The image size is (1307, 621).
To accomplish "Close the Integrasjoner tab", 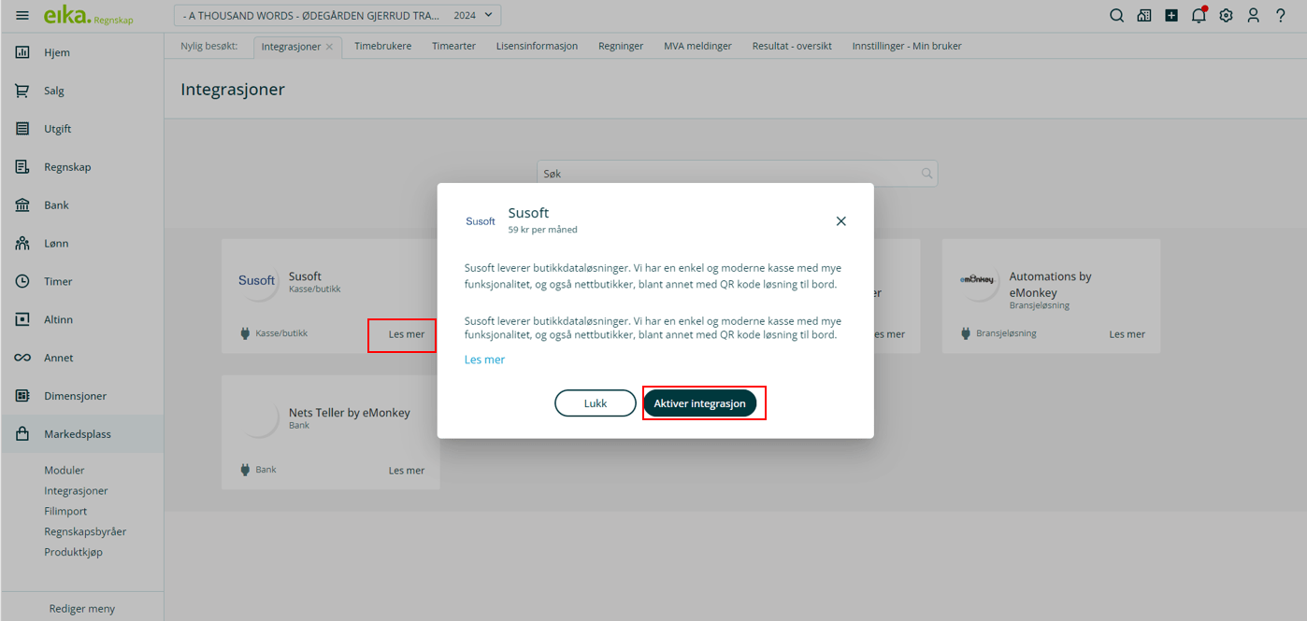I will point(329,47).
